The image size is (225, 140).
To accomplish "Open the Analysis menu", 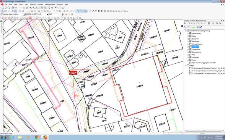I will [x=40, y=5].
